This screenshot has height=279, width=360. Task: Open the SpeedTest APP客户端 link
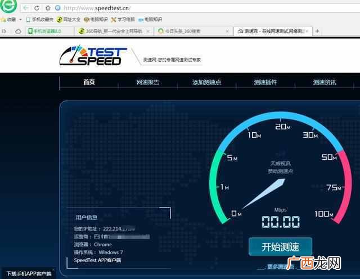pyautogui.click(x=97, y=260)
